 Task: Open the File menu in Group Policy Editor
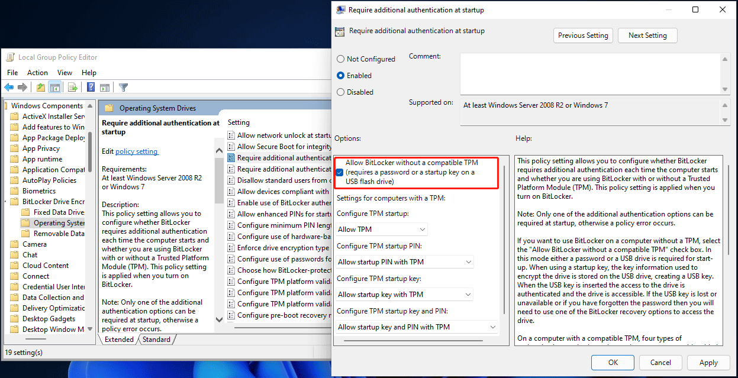[x=12, y=73]
